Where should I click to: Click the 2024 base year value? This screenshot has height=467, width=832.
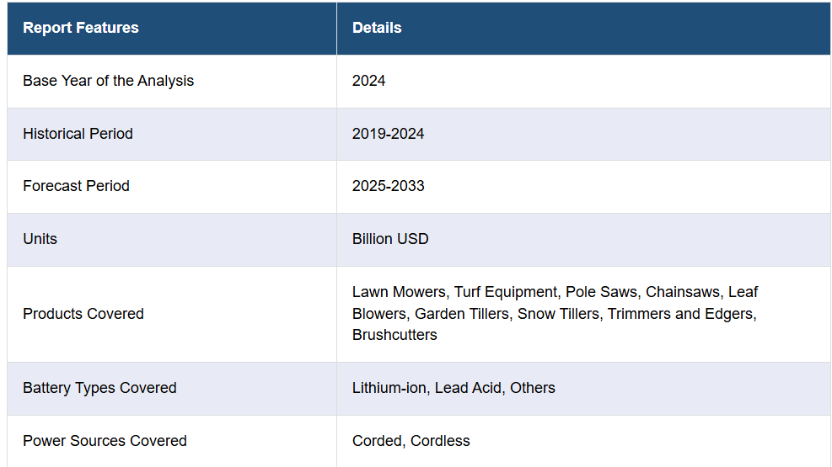click(x=368, y=81)
